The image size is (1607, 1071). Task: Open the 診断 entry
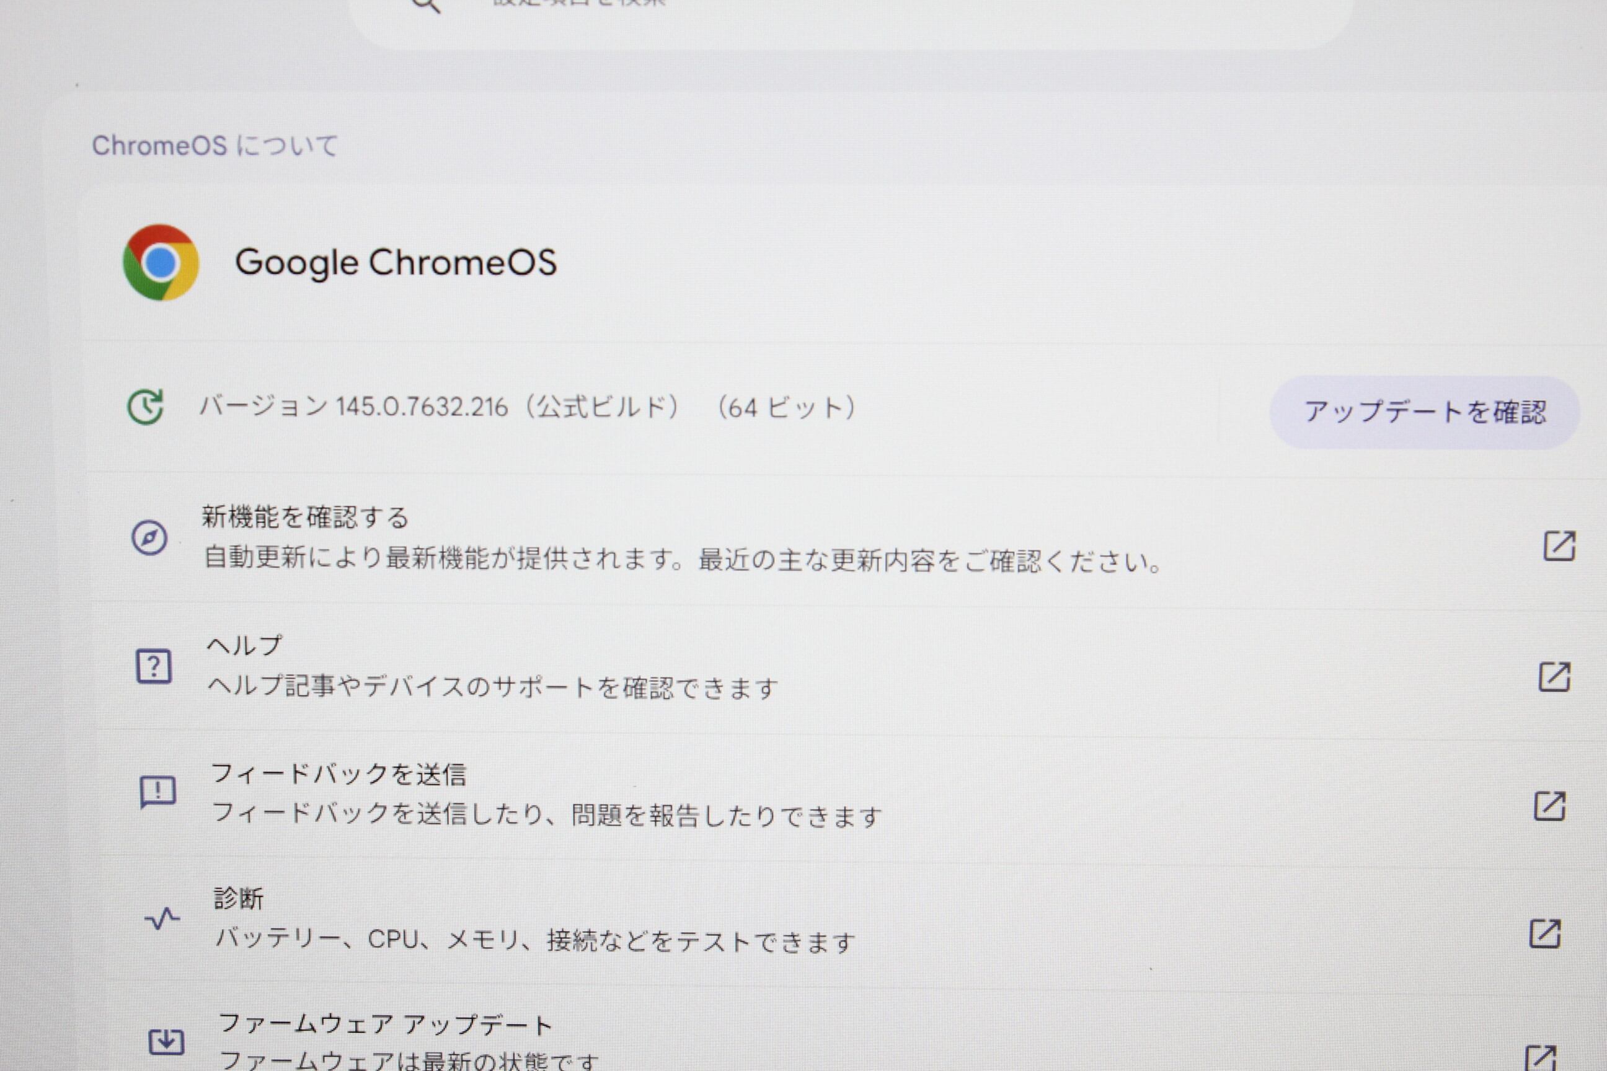tap(239, 898)
